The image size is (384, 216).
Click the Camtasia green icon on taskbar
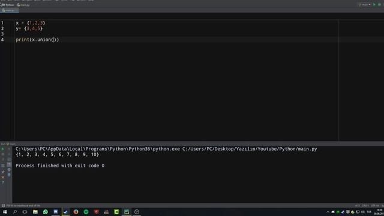point(116,212)
